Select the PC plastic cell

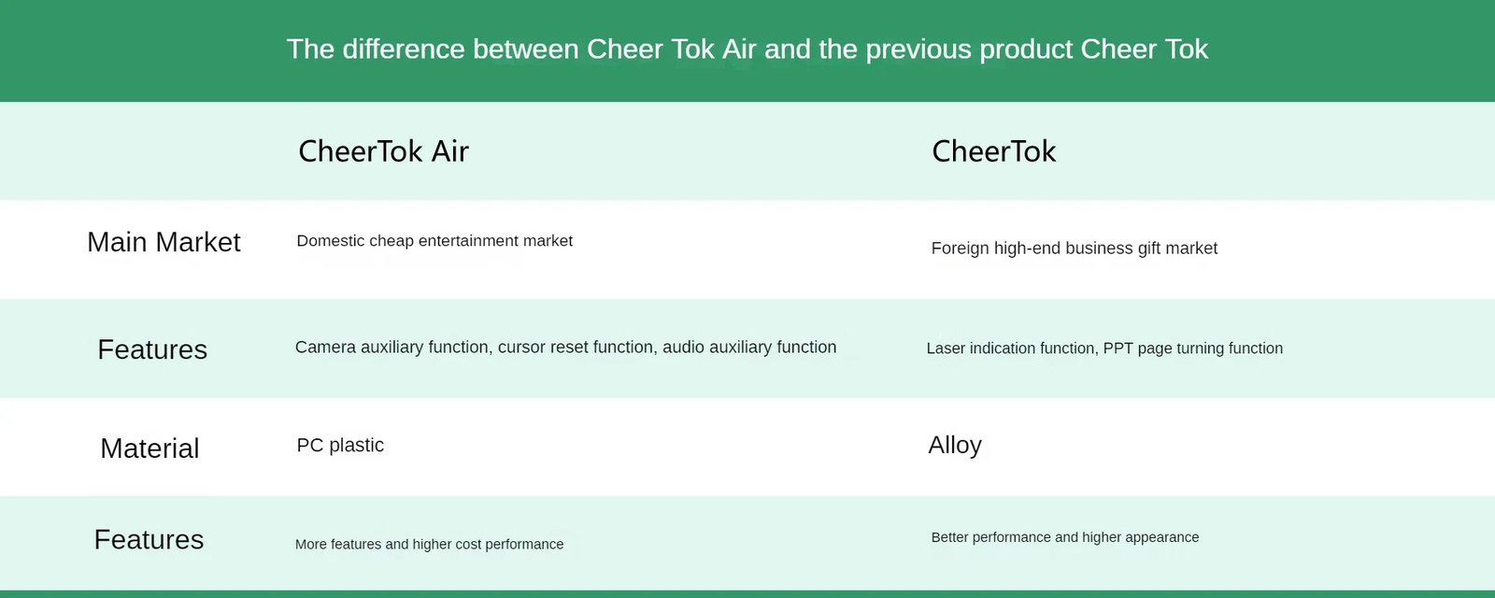[x=340, y=446]
